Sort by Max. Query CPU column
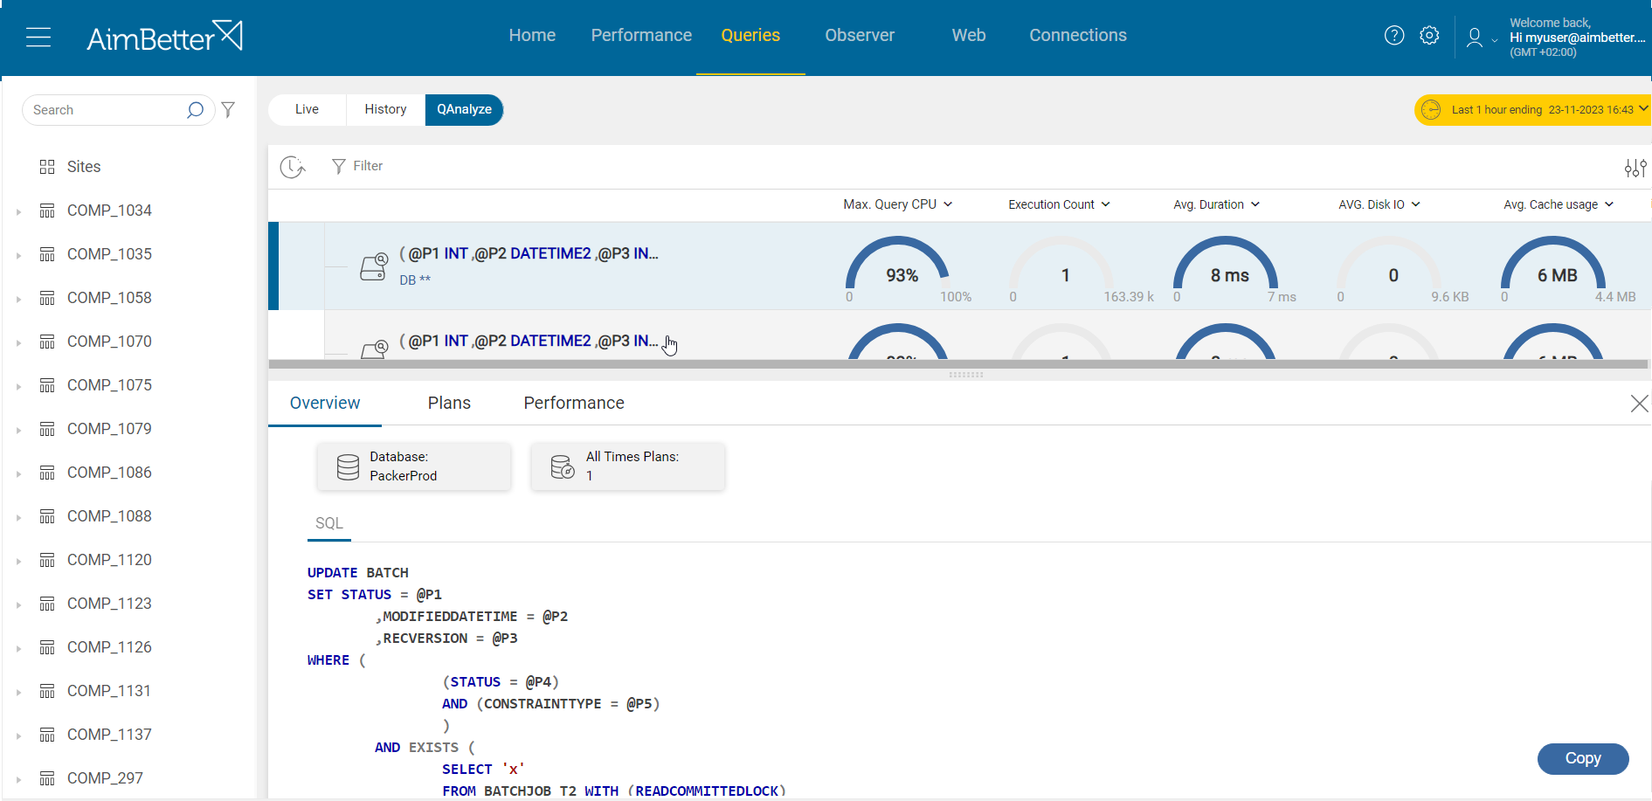This screenshot has width=1652, height=801. 897,204
